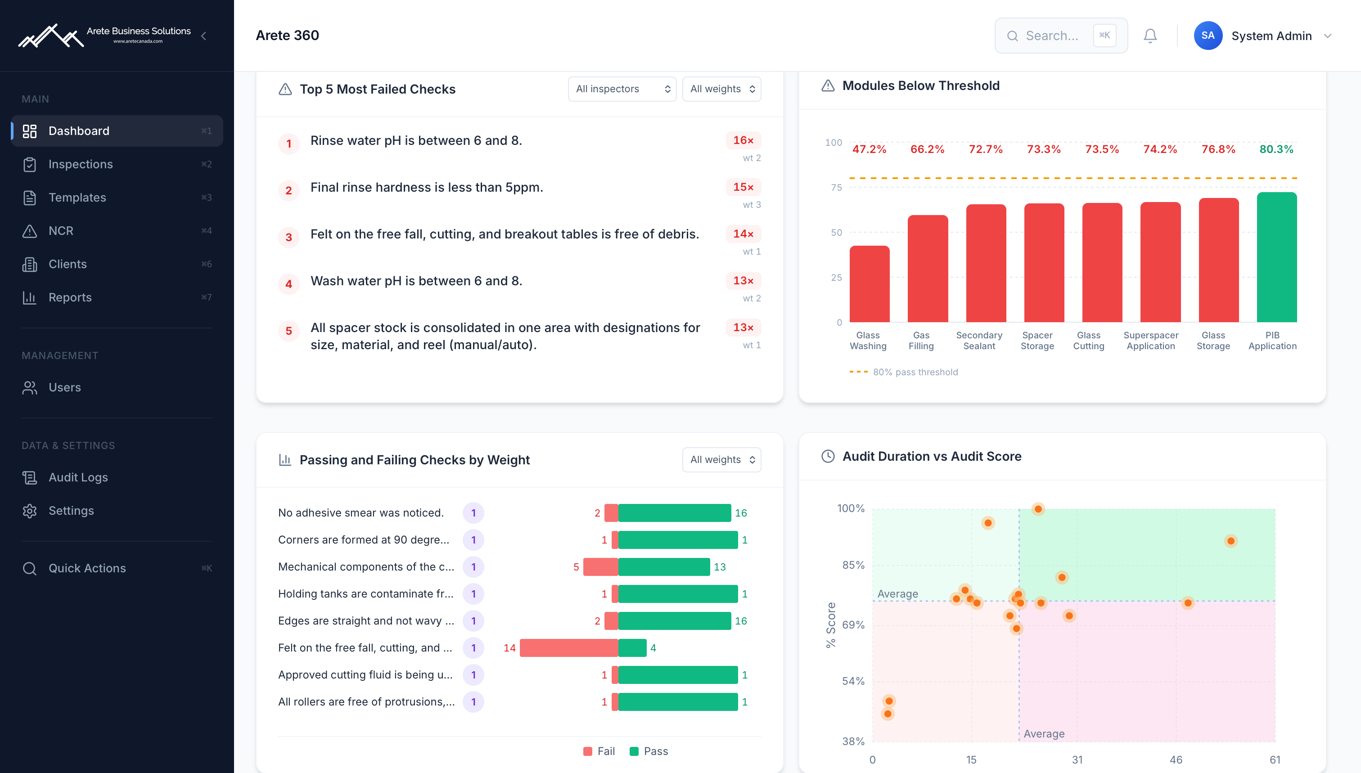
Task: Navigate to NCR section
Action: 117,231
